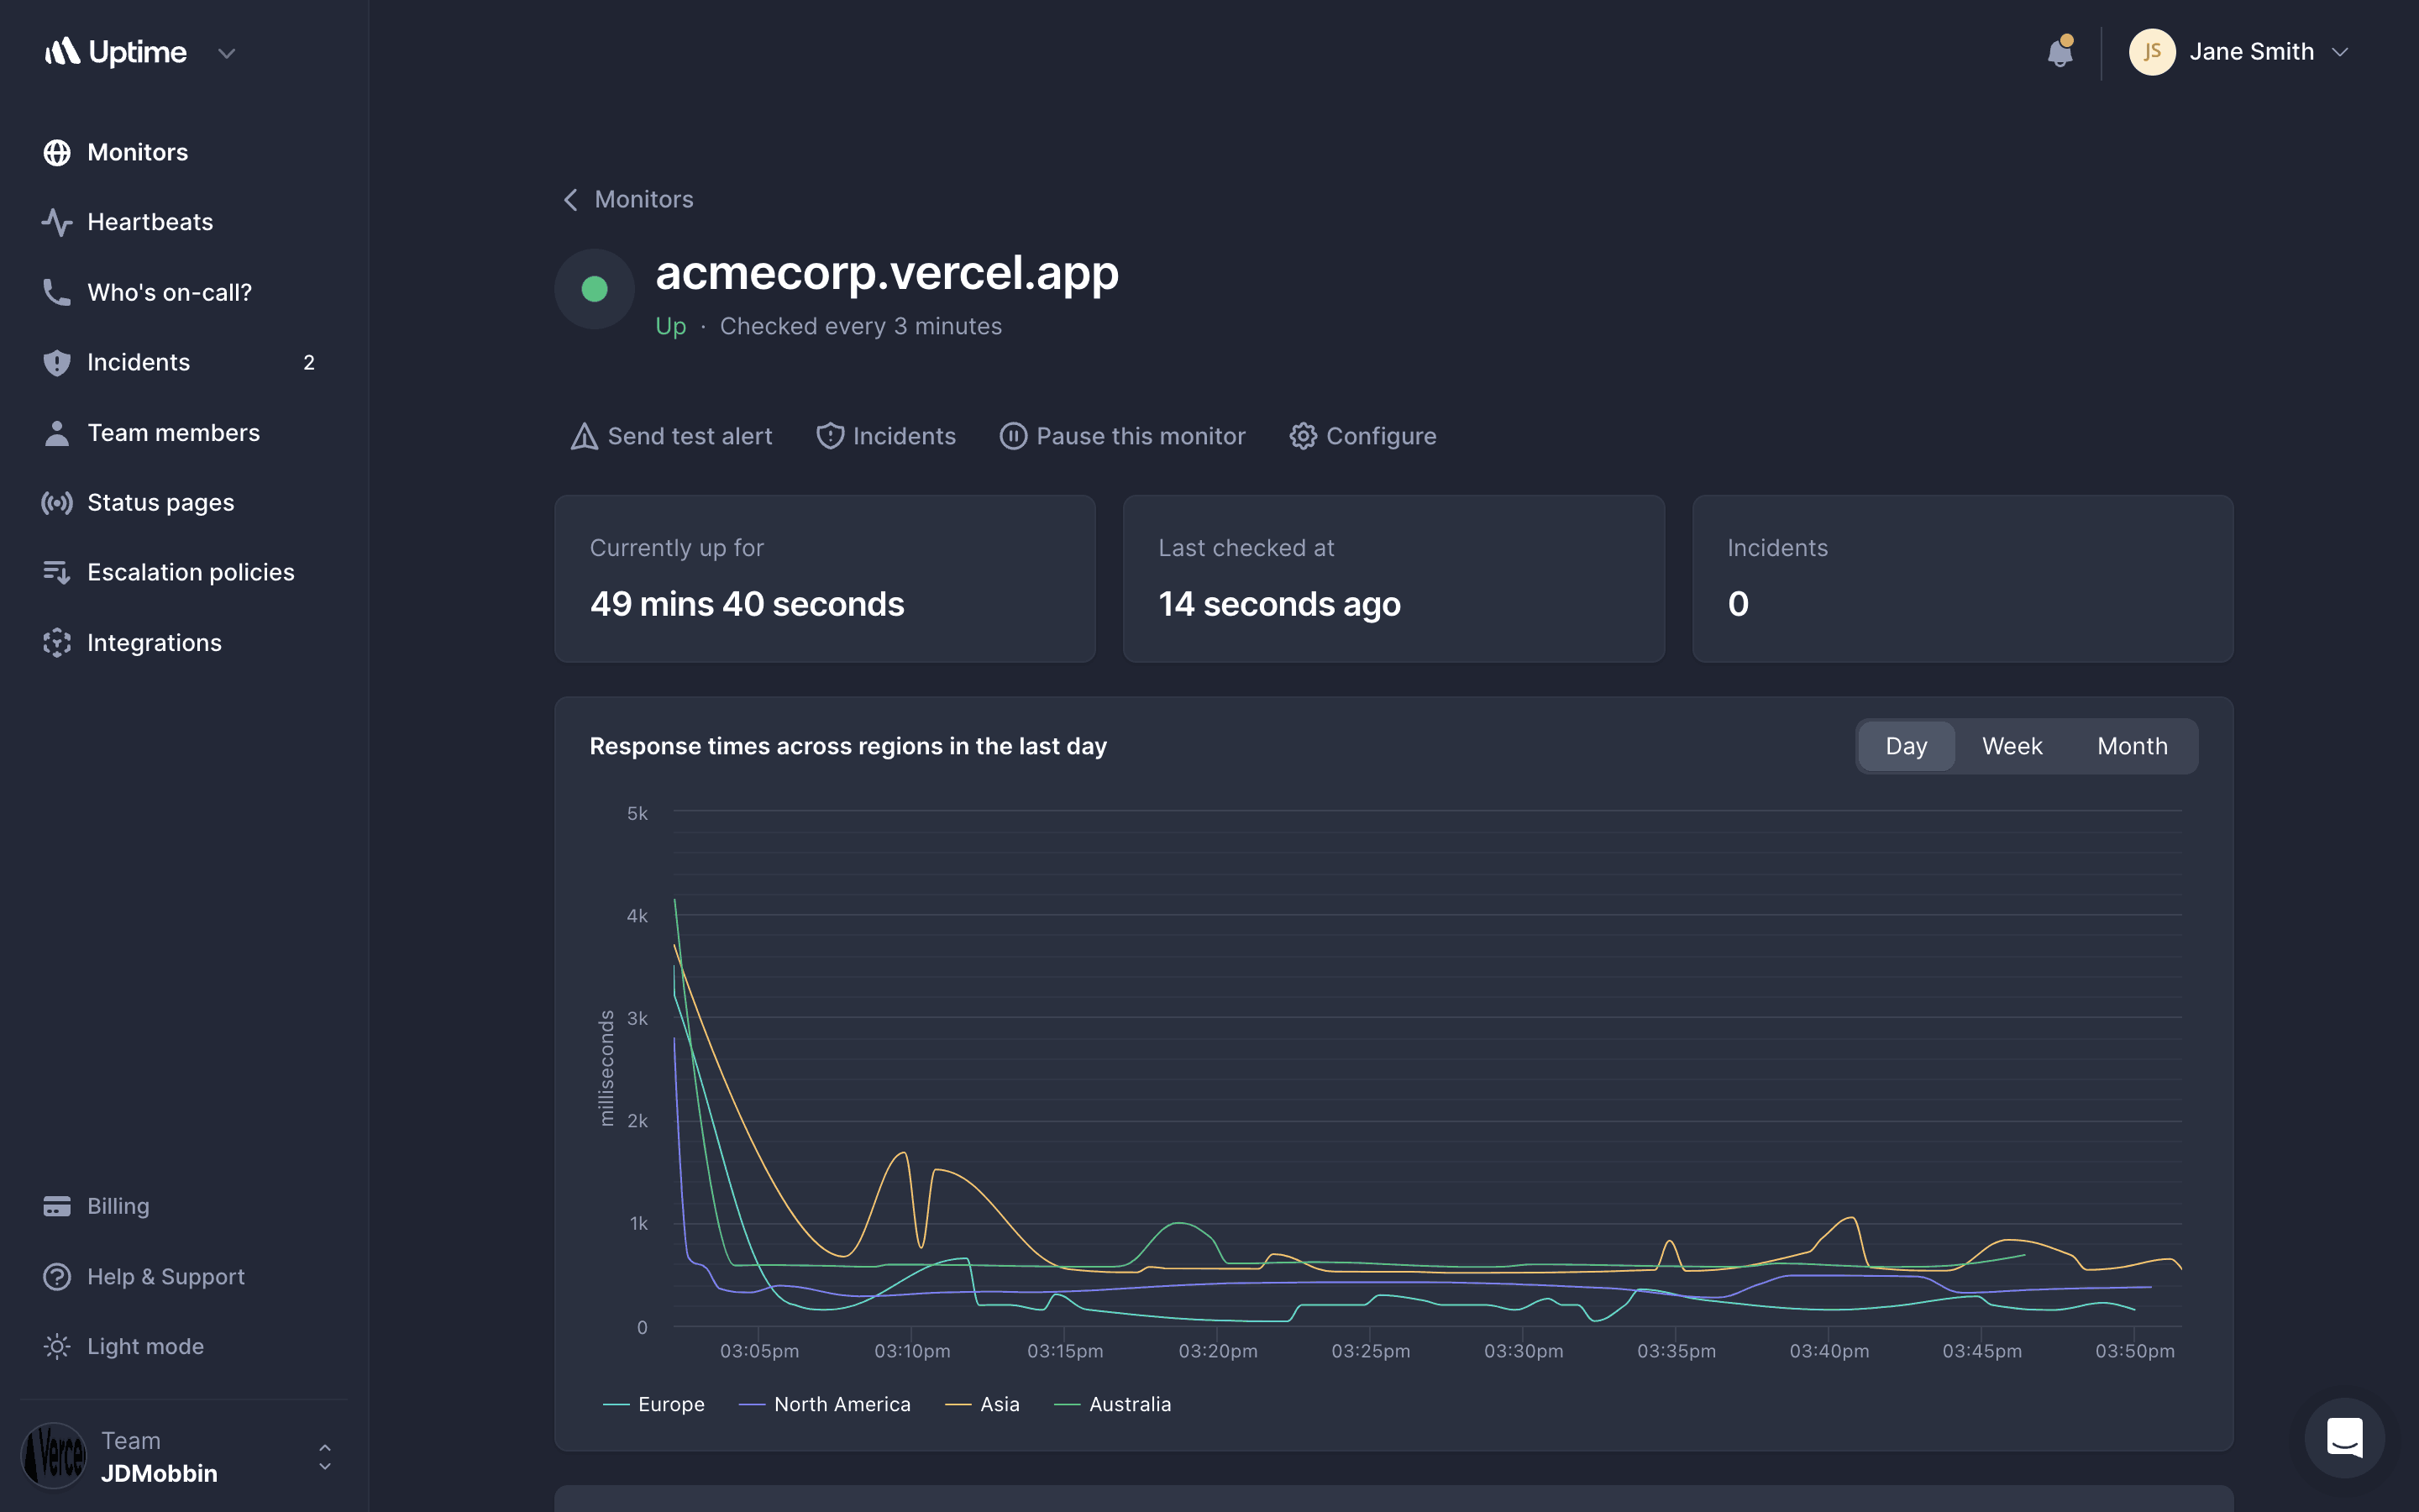Viewport: 2419px width, 1512px height.
Task: Switch to Light mode
Action: coord(144,1346)
